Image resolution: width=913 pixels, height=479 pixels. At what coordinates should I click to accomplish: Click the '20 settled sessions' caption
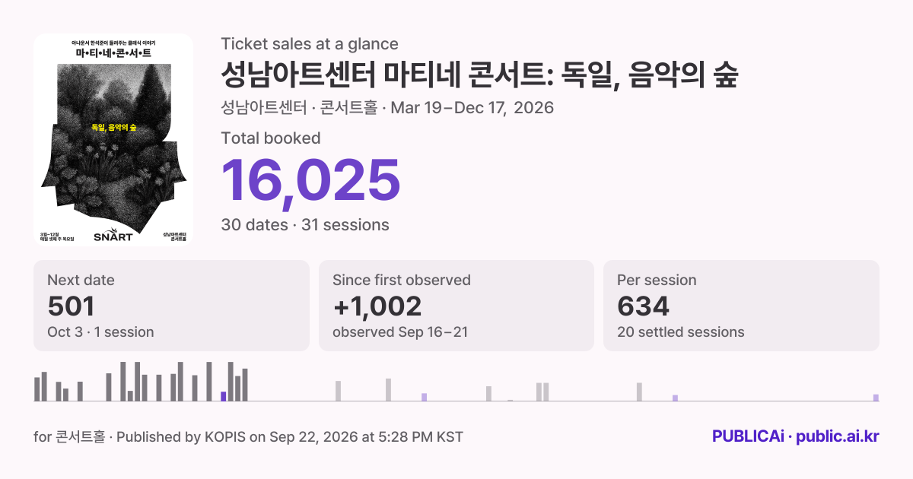pos(681,331)
